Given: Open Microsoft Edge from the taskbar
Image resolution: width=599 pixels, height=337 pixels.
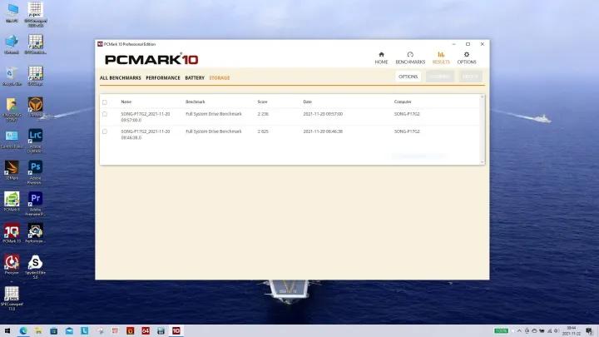Looking at the screenshot, I should (x=23, y=331).
